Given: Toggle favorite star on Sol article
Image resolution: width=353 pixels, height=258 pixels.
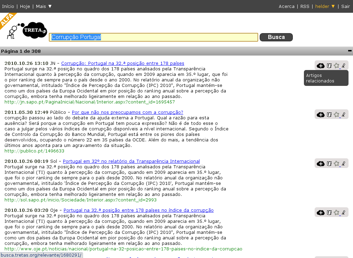Looking at the screenshot, I should pos(336,163).
